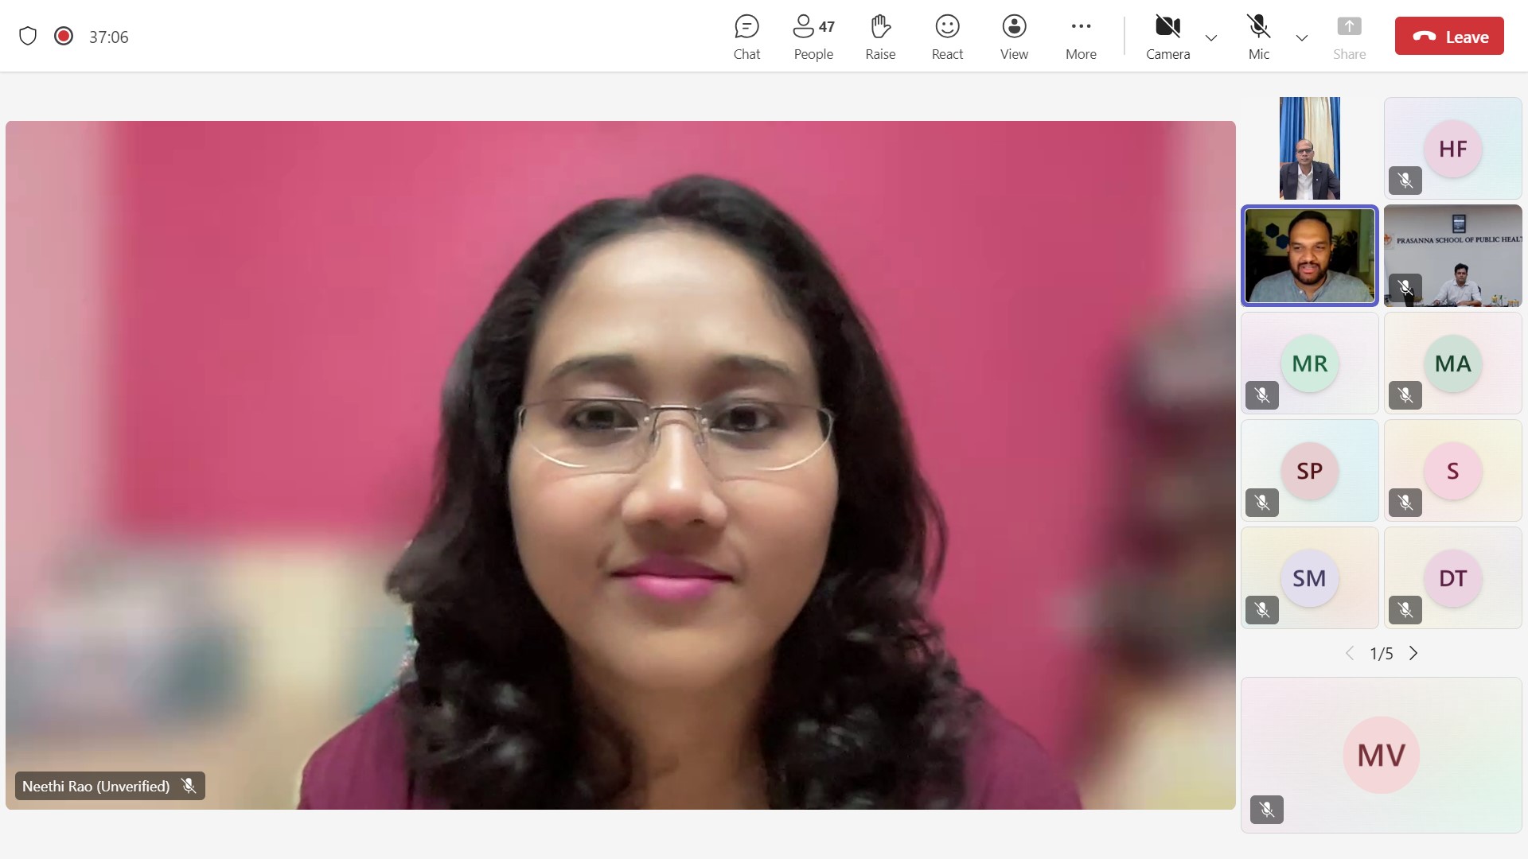Click the Neethi Rao name label
This screenshot has width=1528, height=859.
point(96,786)
